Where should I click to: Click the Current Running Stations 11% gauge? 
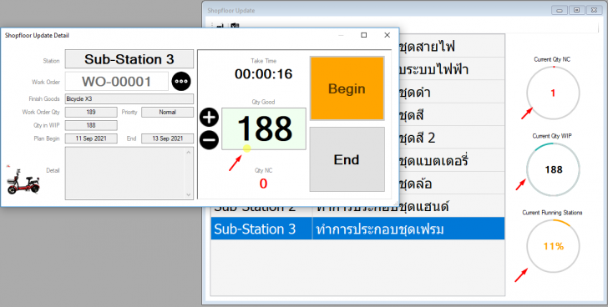coord(553,246)
